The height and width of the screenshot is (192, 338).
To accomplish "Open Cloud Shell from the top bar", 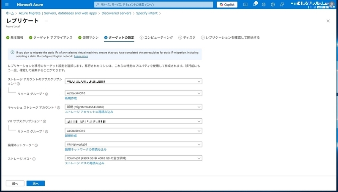I will [245, 5].
